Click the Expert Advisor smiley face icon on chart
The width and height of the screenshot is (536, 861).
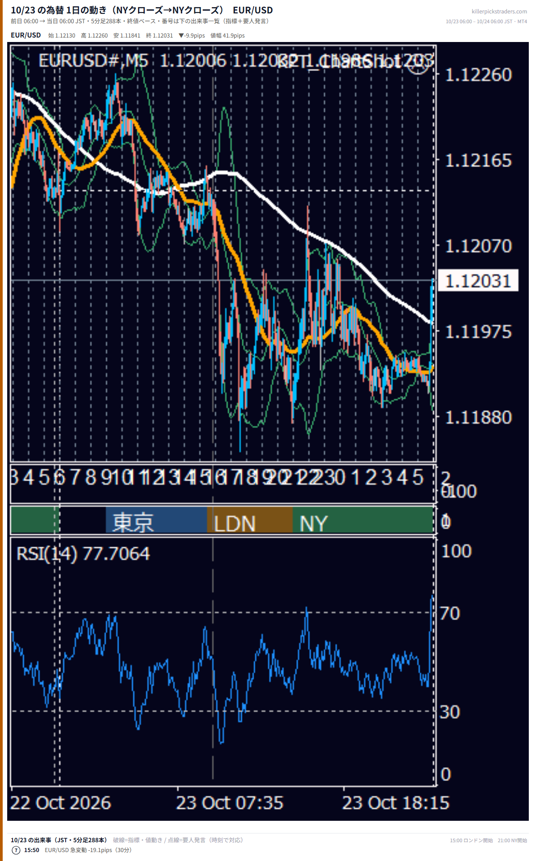click(x=419, y=63)
